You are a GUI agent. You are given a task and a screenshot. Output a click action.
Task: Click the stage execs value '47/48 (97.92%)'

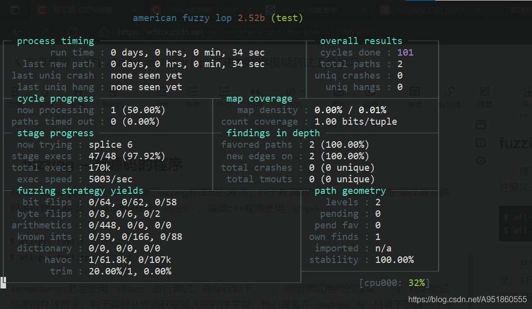[127, 156]
